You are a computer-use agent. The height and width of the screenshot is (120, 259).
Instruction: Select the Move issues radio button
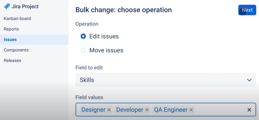(83, 50)
